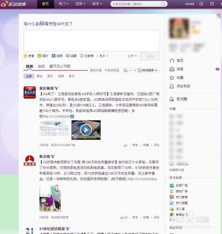Viewport: 222px width, 234px height.
Task: Add a video with 视频 icon
Action: [x=57, y=56]
